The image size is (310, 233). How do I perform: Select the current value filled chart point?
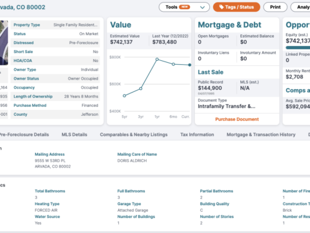click(190, 65)
